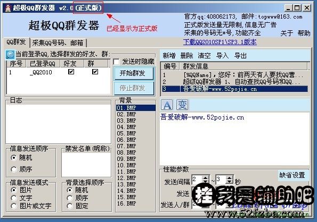
Task: Open the QQ群发 tab
Action: point(16,42)
